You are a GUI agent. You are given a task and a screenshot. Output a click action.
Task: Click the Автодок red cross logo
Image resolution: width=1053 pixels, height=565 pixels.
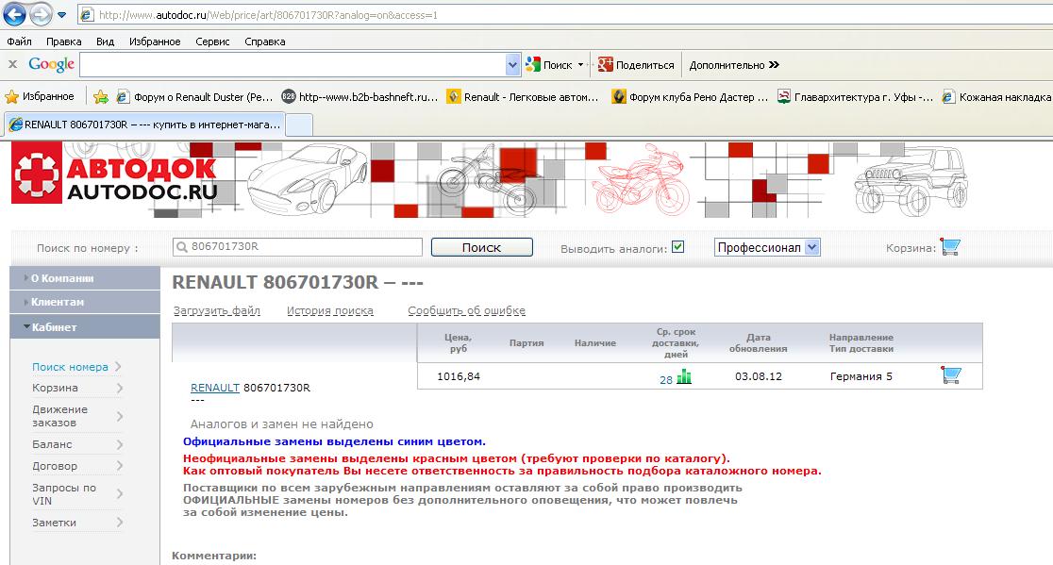pyautogui.click(x=37, y=175)
